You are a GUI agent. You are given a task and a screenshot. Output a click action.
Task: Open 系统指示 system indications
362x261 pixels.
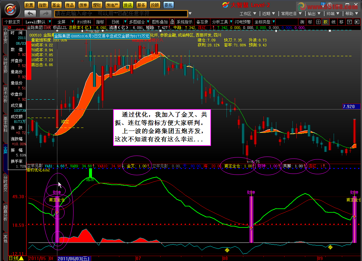tap(185, 22)
